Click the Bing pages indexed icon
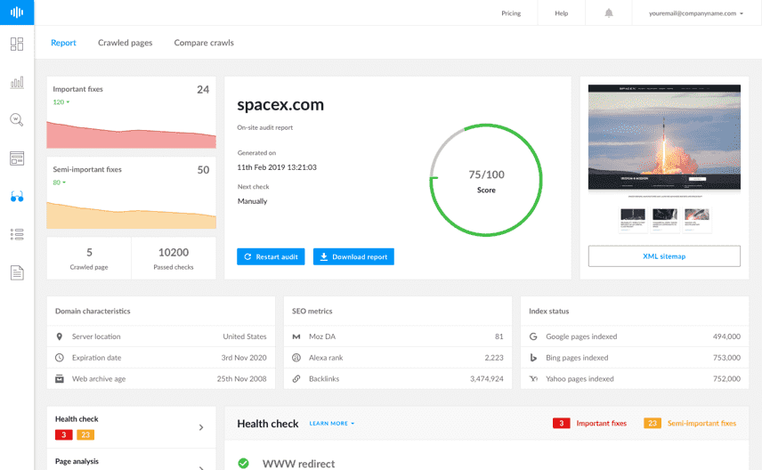 click(533, 358)
